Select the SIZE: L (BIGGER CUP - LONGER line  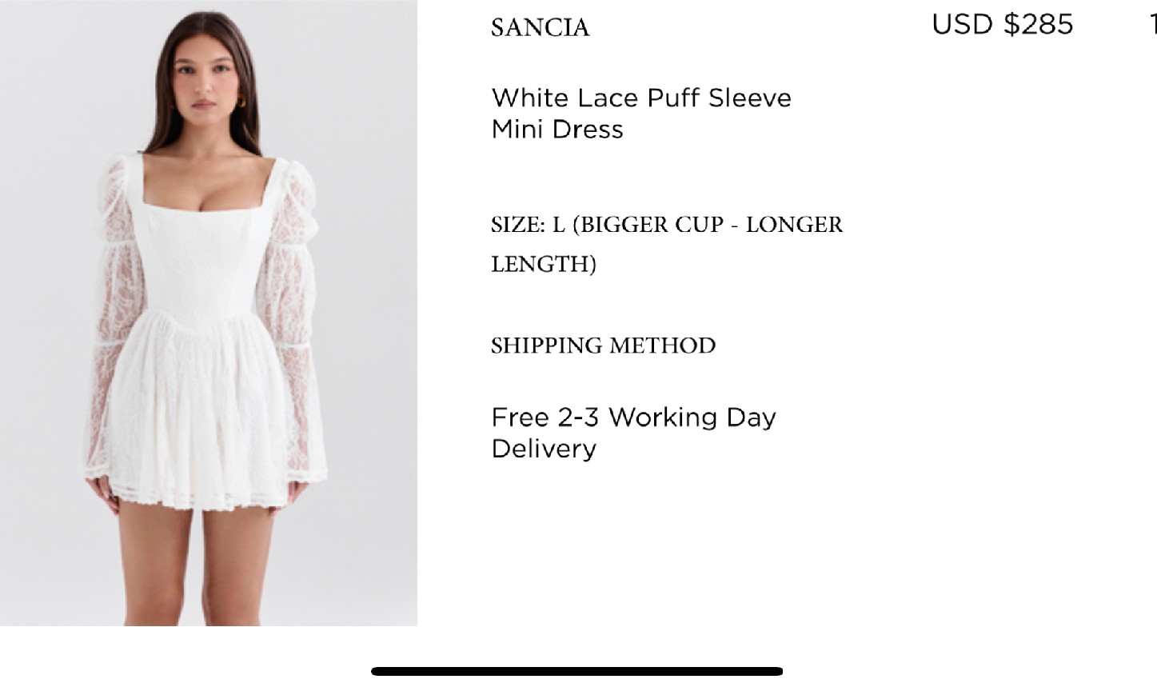[x=667, y=225]
